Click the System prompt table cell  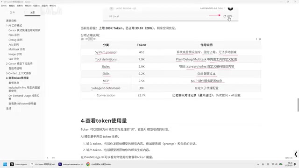click(x=106, y=52)
